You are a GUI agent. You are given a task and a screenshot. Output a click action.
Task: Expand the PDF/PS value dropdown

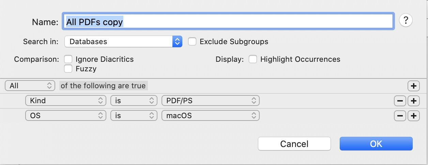pyautogui.click(x=210, y=101)
